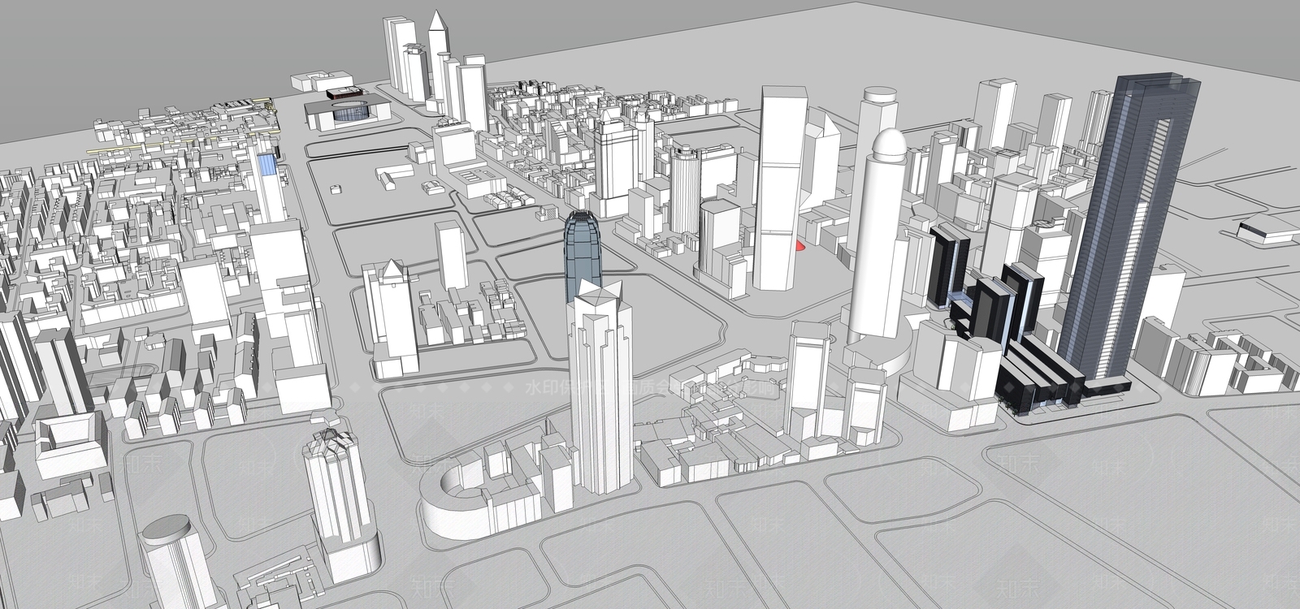Click the red marker beside the central tower
The width and height of the screenshot is (1300, 609).
tap(800, 244)
